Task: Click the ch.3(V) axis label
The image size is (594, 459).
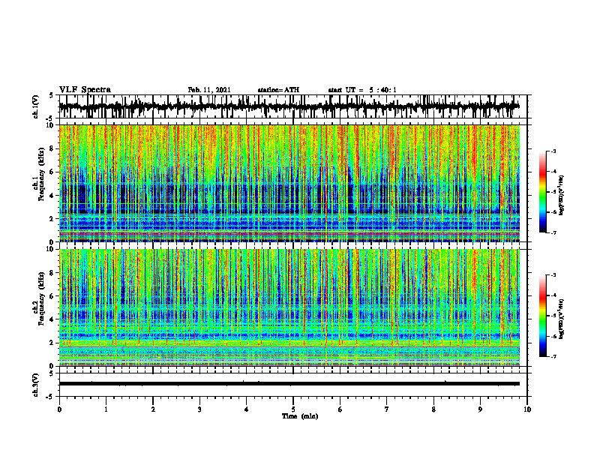Action: tap(36, 385)
